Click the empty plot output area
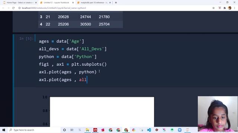 pyautogui.click(x=102, y=112)
